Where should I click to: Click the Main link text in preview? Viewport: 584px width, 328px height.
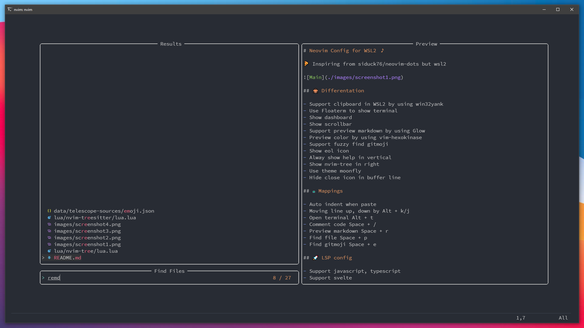[x=315, y=77]
